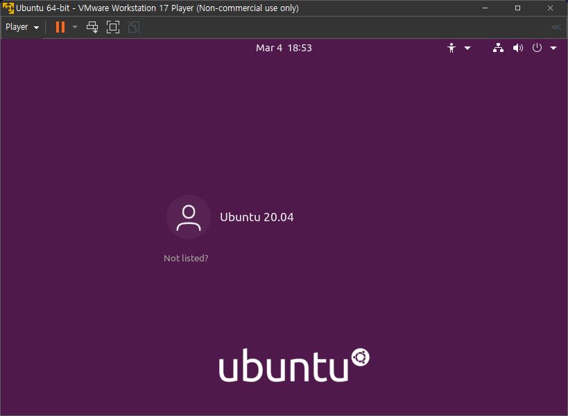Send Ctrl+Alt+Del to the virtual machine
This screenshot has width=568, height=416.
click(92, 26)
